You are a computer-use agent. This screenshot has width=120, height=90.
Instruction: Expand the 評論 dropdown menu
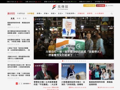click(x=46, y=13)
